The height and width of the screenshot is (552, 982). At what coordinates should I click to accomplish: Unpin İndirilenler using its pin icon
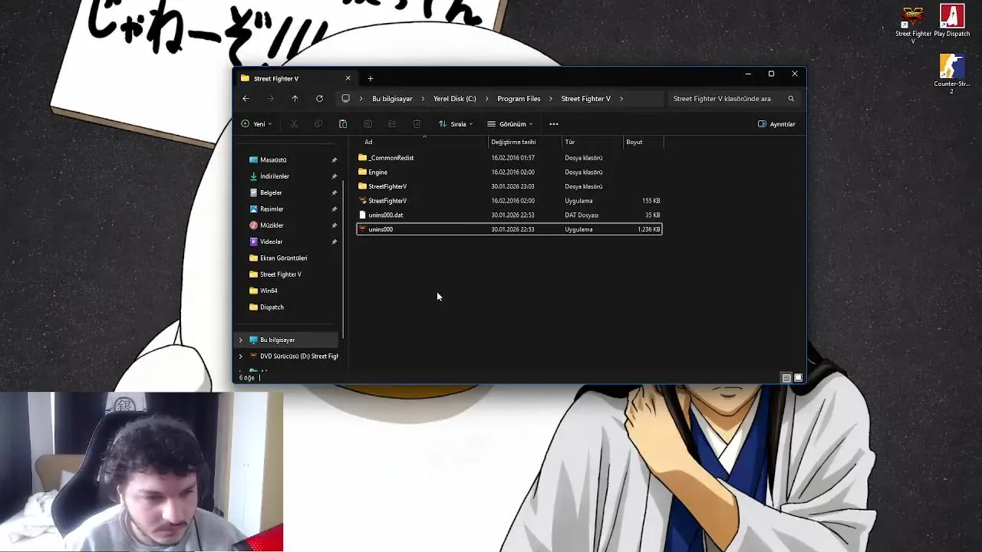[x=334, y=176]
